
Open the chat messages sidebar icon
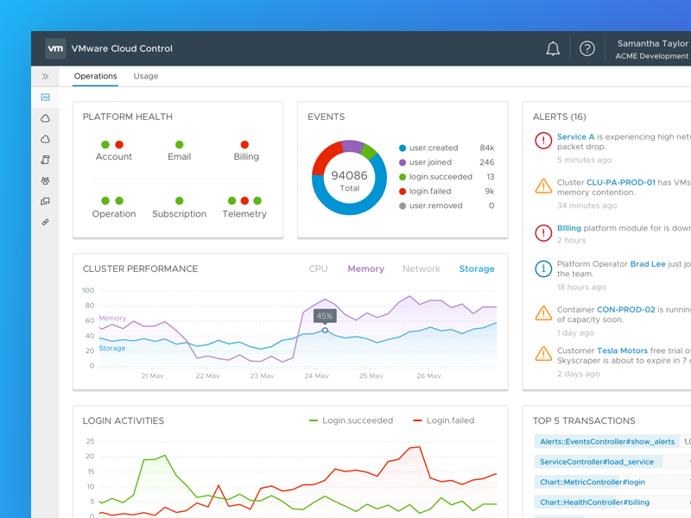[45, 200]
